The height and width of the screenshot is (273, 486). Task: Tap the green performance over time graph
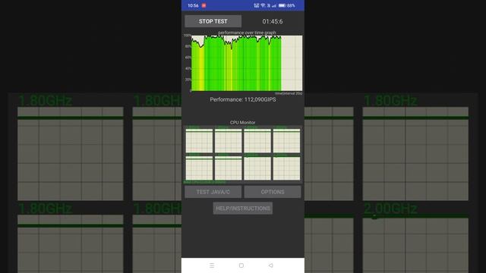247,63
